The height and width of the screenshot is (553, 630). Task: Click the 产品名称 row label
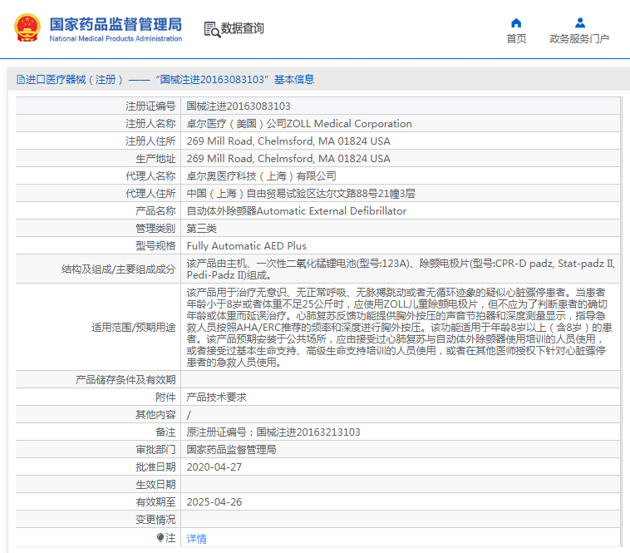click(156, 211)
